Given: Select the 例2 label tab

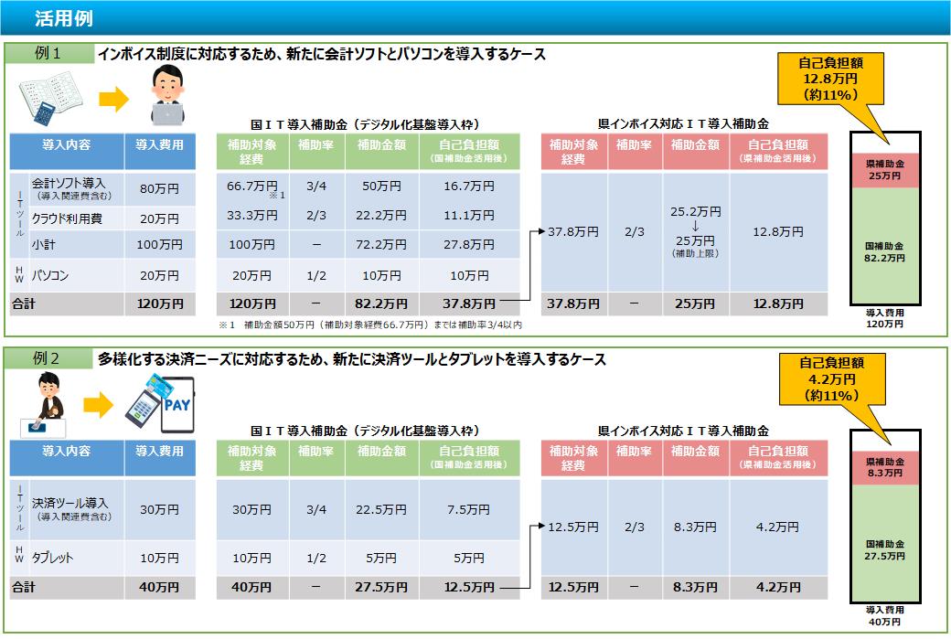Looking at the screenshot, I should pyautogui.click(x=48, y=359).
